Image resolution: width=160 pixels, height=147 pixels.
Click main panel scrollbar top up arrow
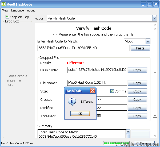155,25
